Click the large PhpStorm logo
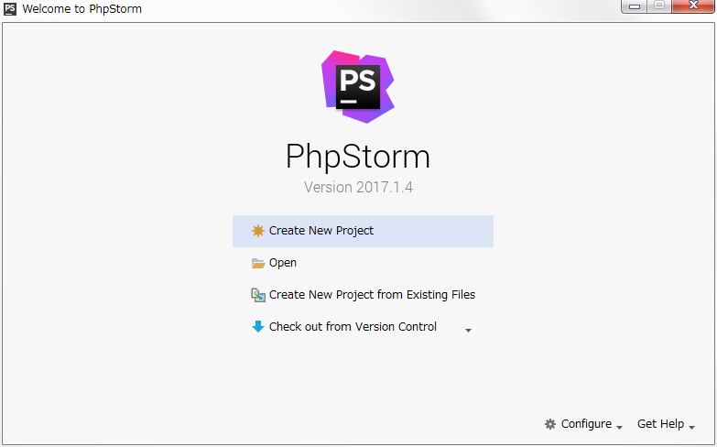Screen dimensions: 717x447 click(x=358, y=86)
